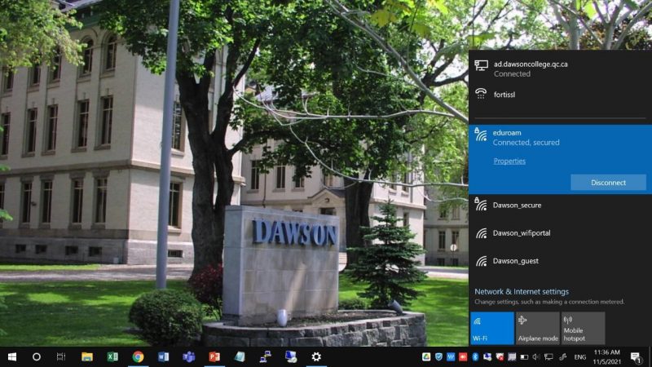Open Google Chrome from taskbar
652x367 pixels.
click(x=138, y=356)
